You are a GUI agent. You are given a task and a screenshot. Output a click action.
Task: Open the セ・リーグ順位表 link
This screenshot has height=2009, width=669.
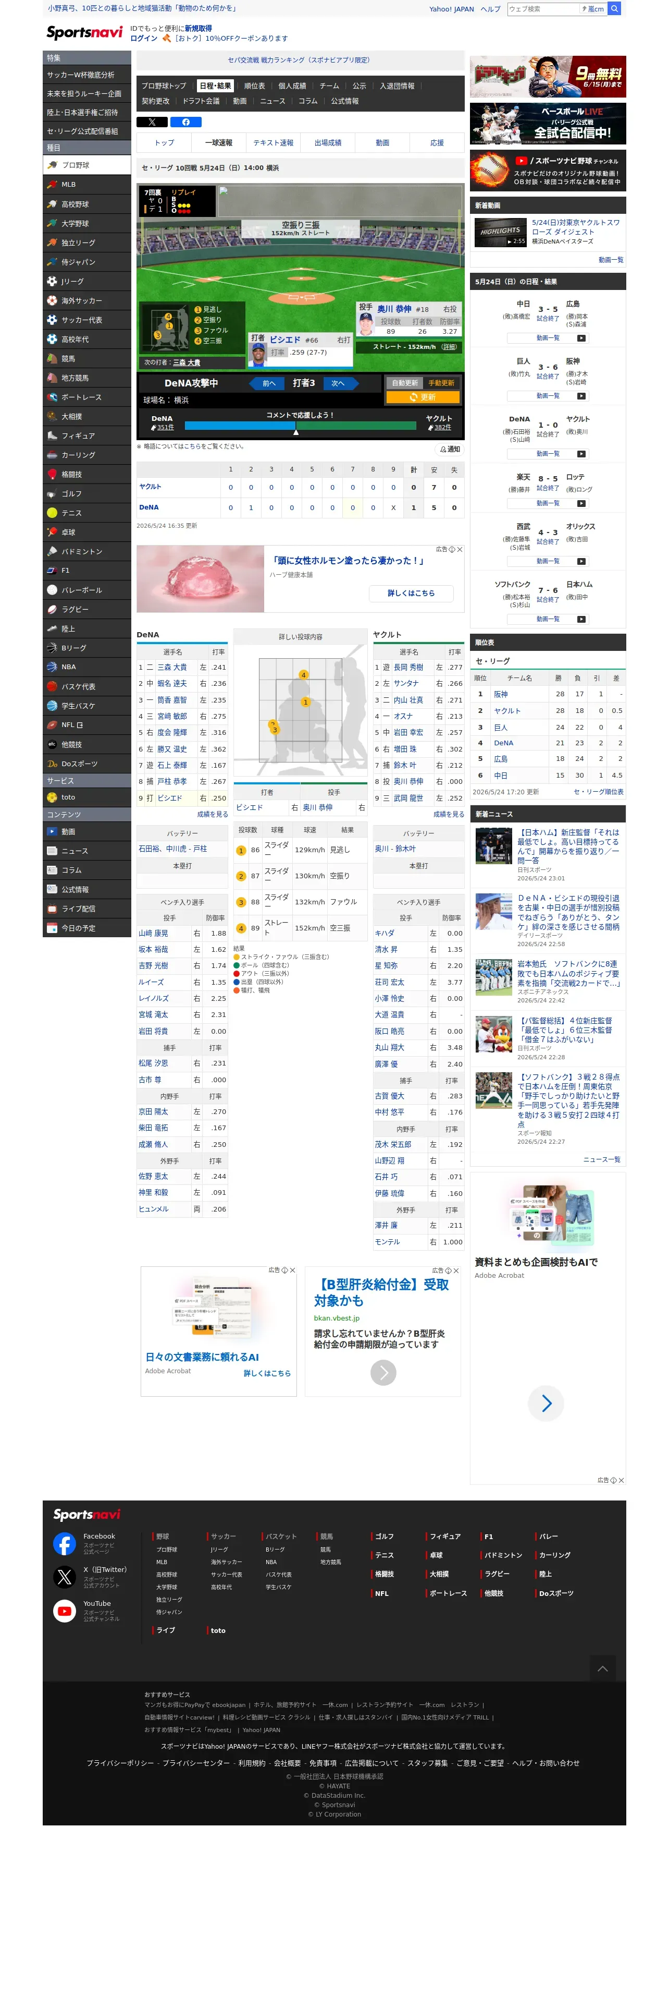point(599,792)
